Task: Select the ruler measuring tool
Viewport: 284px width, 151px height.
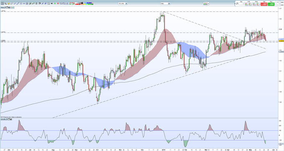Action: [12, 4]
